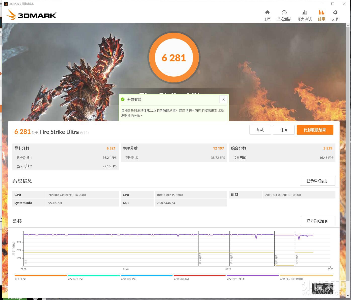
Task: Click the 系统信息 section heading
Action: tap(22, 181)
